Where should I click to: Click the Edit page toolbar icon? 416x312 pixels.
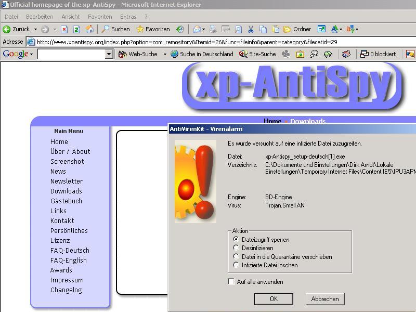click(226, 29)
